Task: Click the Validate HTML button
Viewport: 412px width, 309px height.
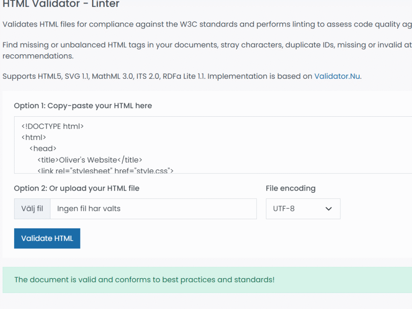Action: [x=47, y=239]
